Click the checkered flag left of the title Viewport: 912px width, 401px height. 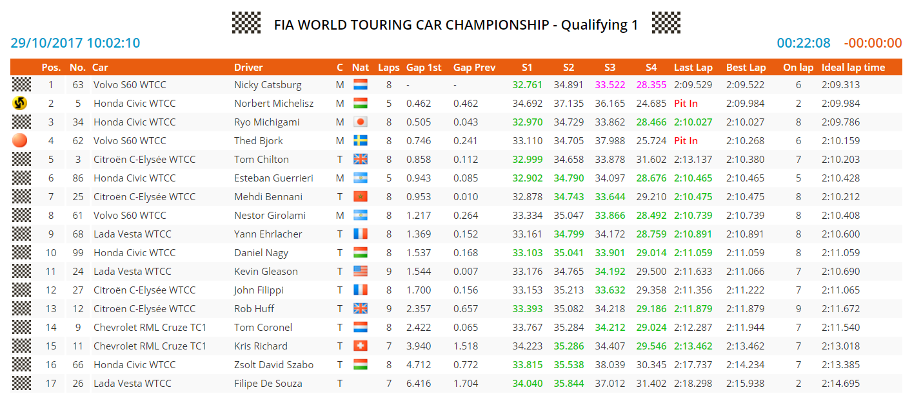pos(246,23)
